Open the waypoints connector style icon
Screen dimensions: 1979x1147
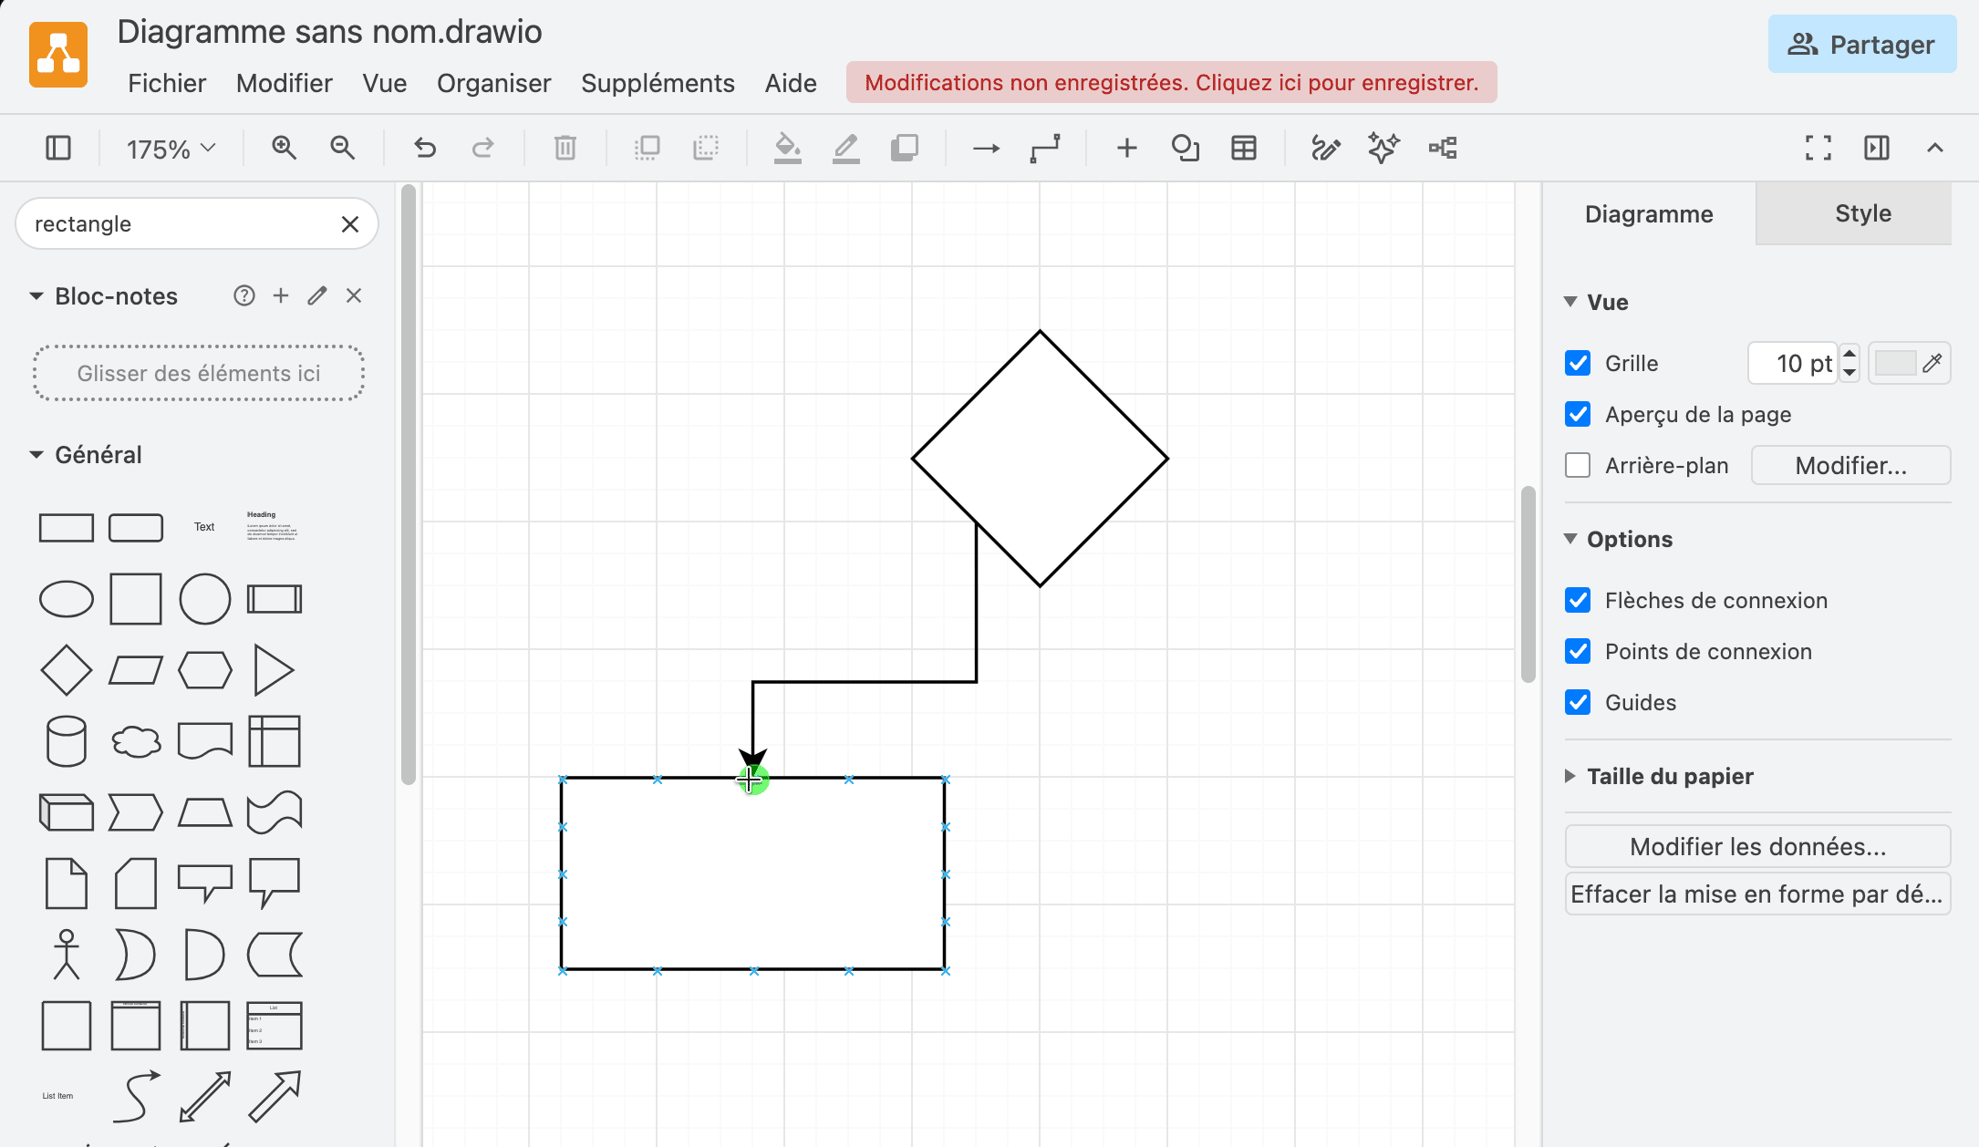(1045, 148)
